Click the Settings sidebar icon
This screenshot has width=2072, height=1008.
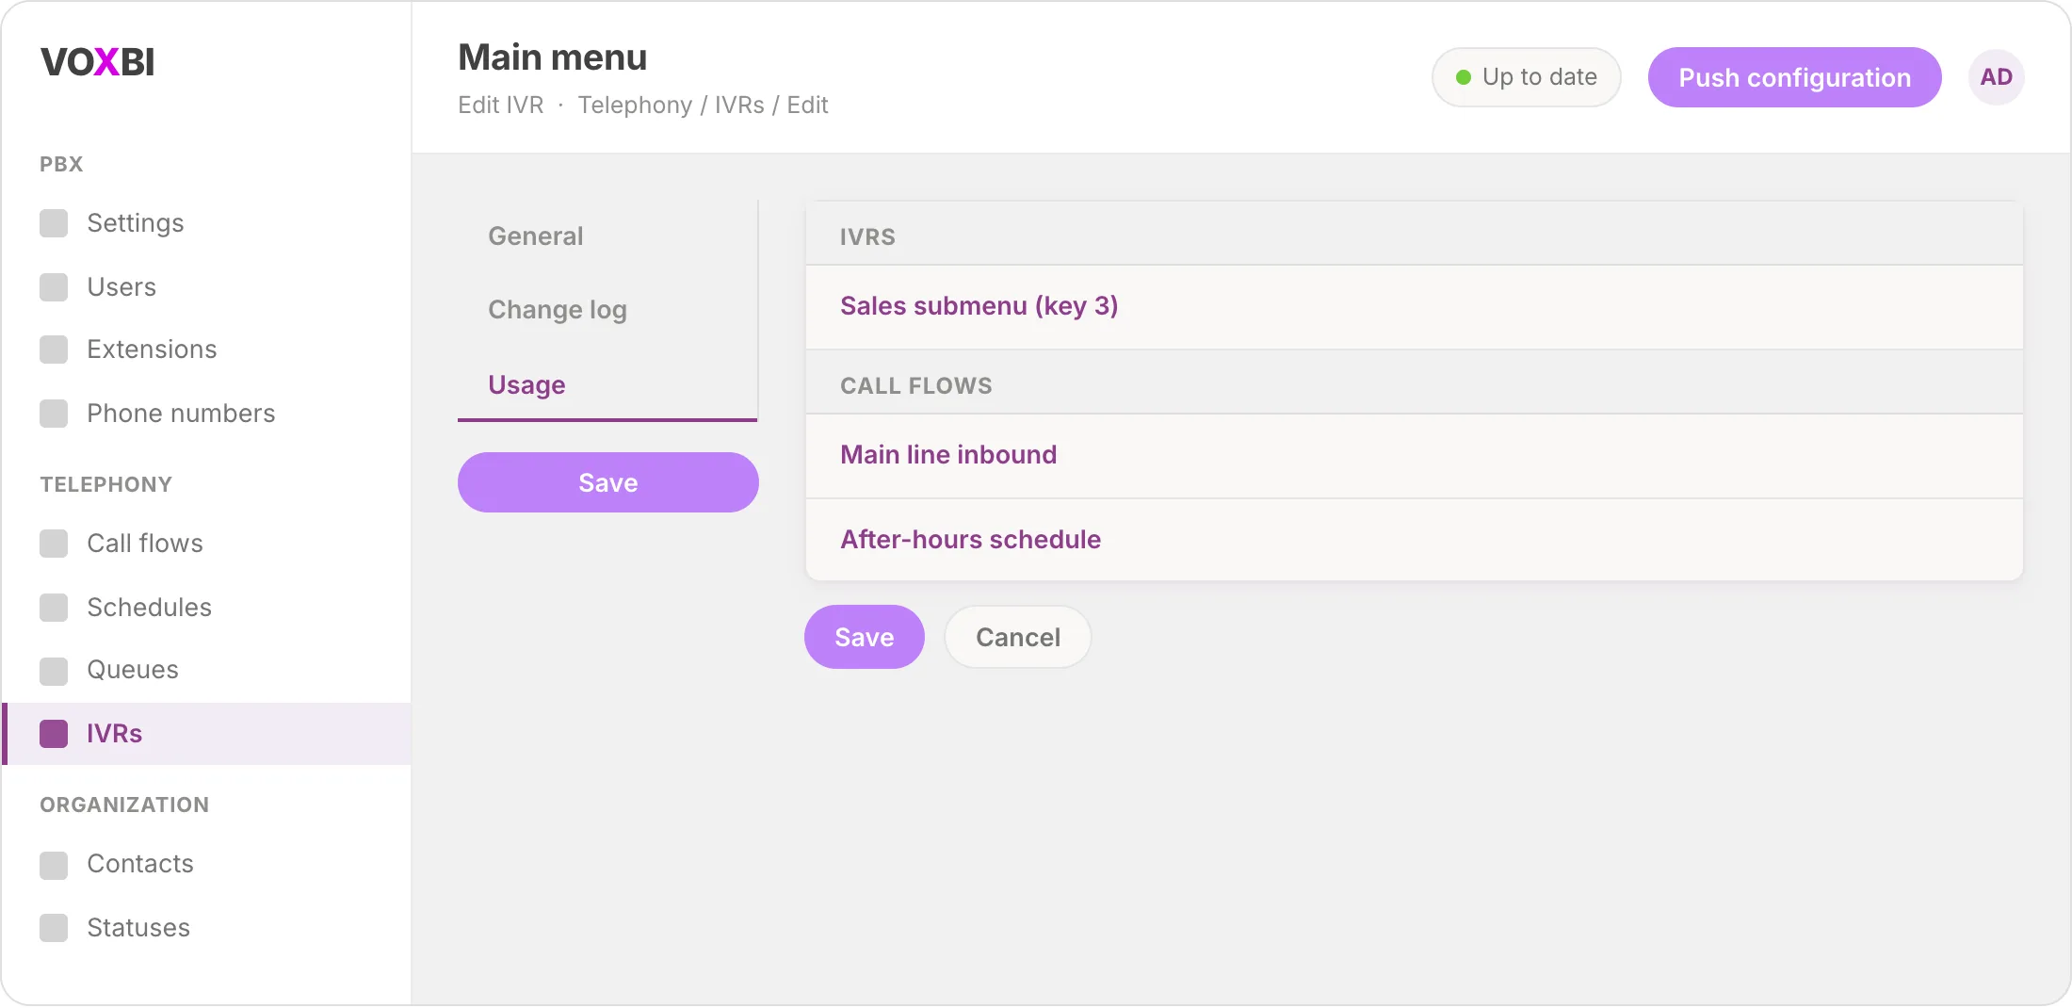coord(54,223)
